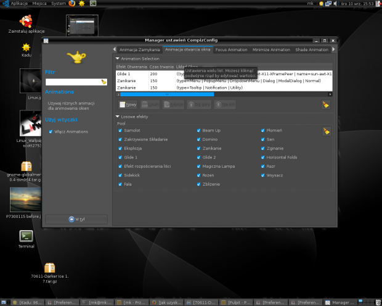The height and width of the screenshot is (306, 382).
Task: Switch to Shade Animation tab
Action: [x=312, y=49]
